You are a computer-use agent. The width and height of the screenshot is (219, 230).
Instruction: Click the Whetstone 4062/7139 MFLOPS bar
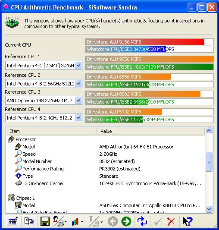tap(149, 67)
